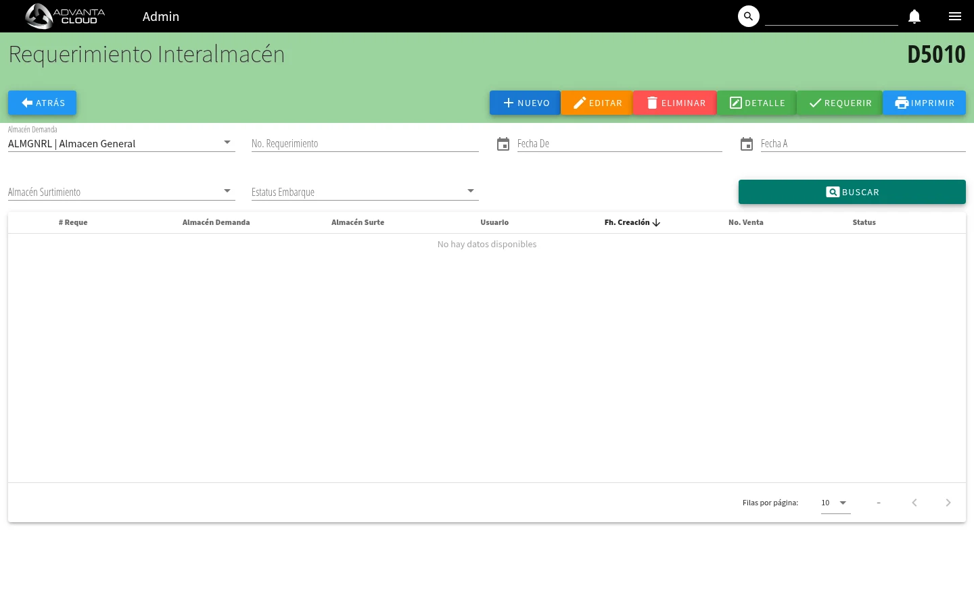Image resolution: width=974 pixels, height=608 pixels.
Task: Expand Estatus Embarque dropdown
Action: point(365,192)
